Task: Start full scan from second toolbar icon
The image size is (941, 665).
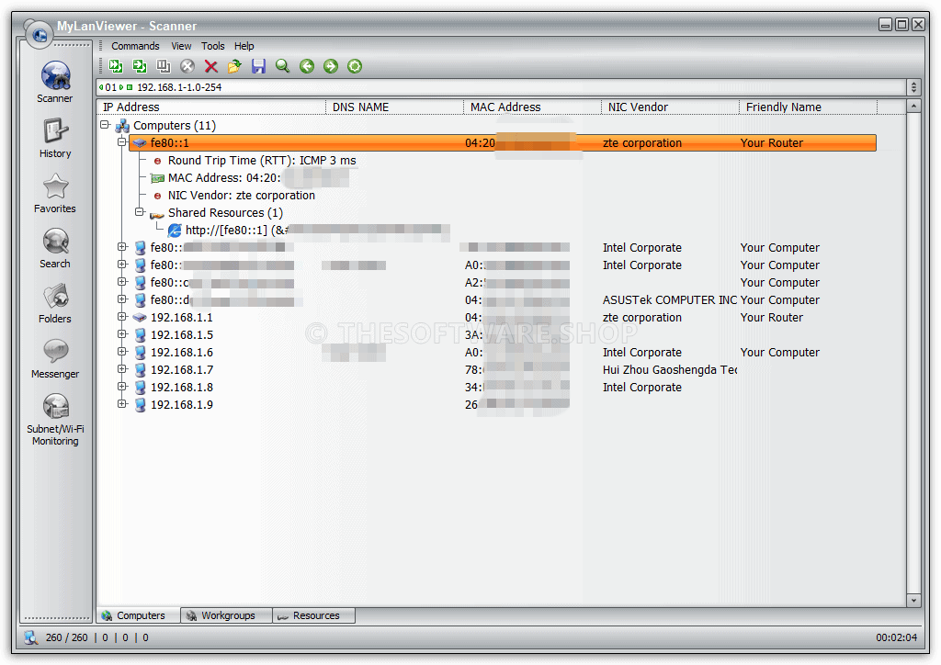Action: click(140, 66)
